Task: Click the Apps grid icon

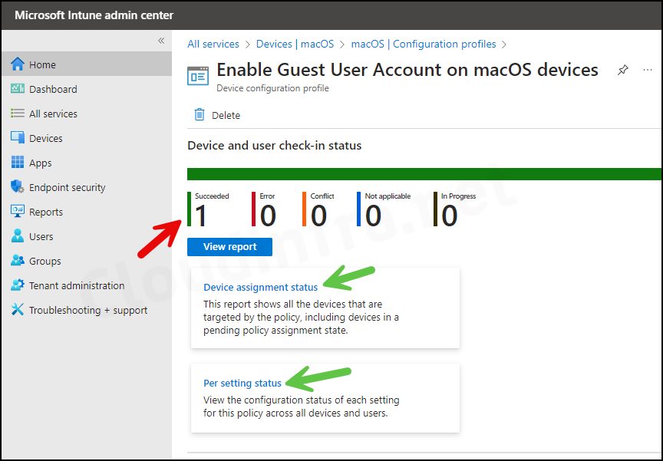Action: click(18, 163)
